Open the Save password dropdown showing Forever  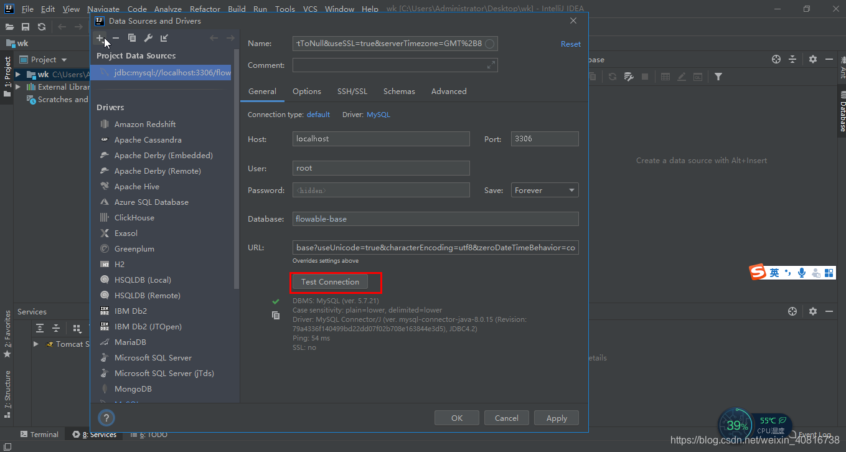tap(545, 190)
